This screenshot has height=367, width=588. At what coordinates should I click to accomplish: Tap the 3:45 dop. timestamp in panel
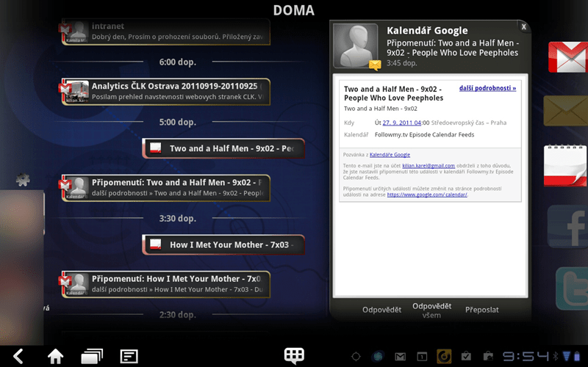[x=401, y=63]
